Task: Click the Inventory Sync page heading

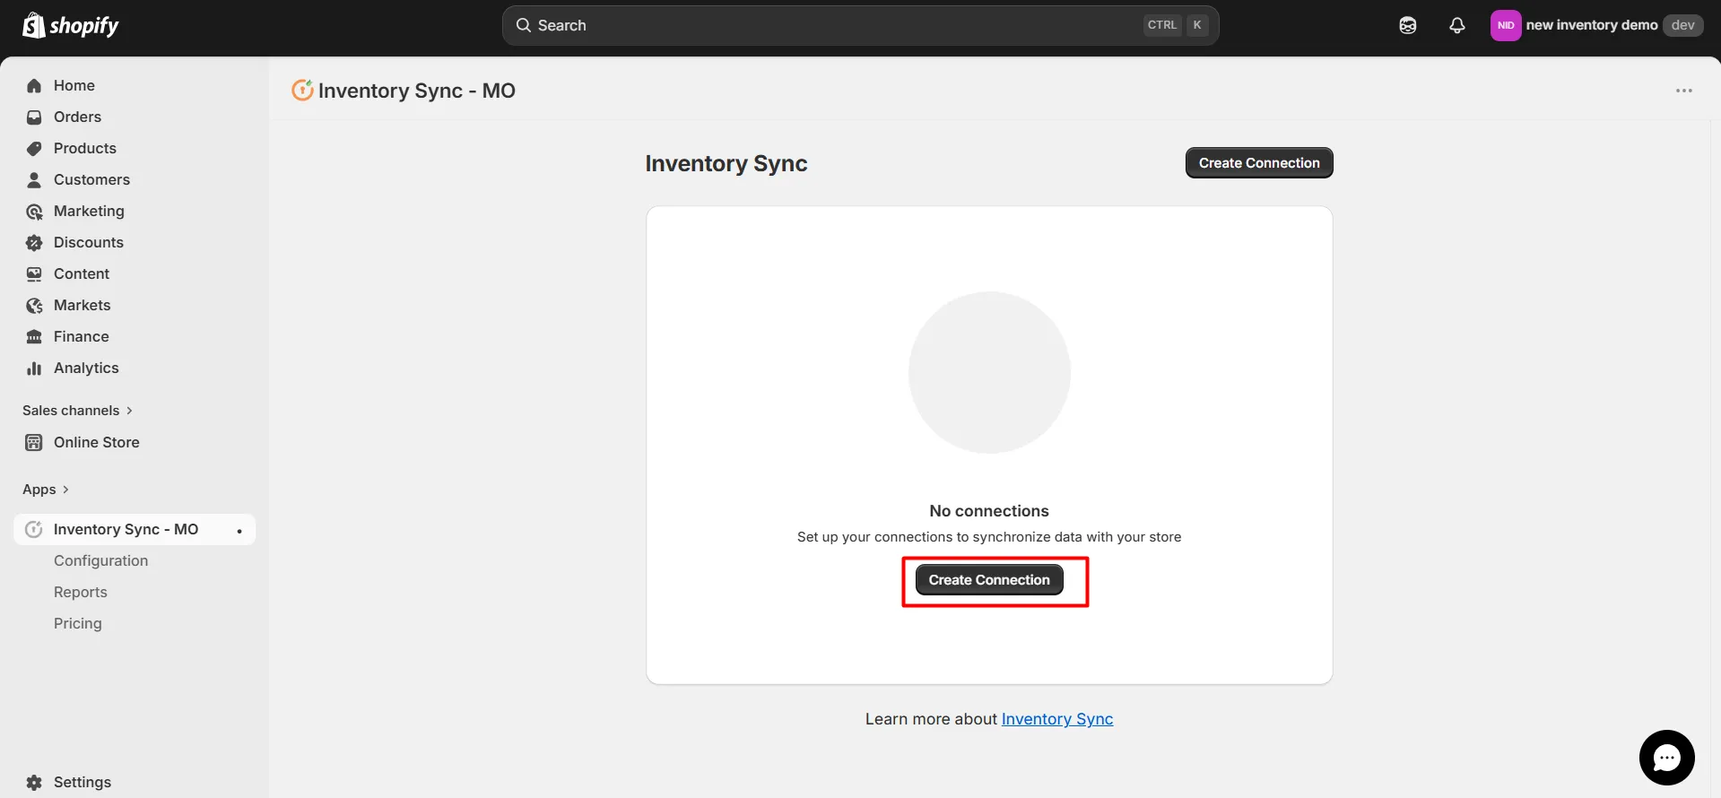Action: (x=726, y=163)
